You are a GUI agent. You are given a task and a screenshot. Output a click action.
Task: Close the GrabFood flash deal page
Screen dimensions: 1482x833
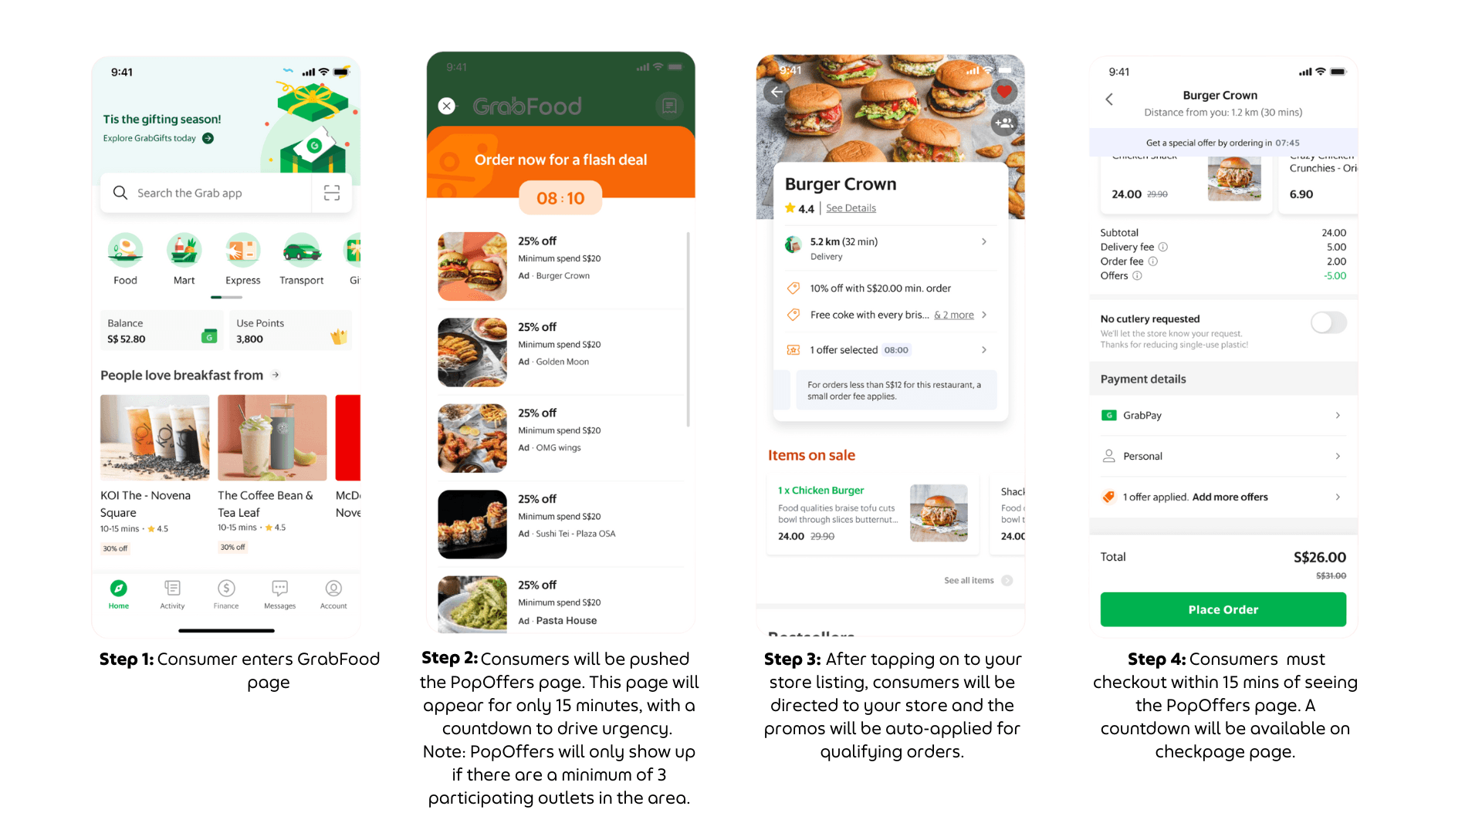(447, 106)
